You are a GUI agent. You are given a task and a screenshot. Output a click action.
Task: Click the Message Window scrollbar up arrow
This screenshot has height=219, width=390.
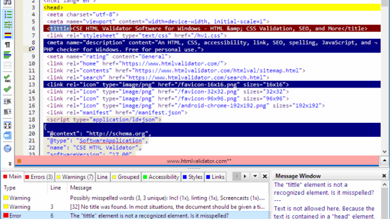pyautogui.click(x=385, y=185)
